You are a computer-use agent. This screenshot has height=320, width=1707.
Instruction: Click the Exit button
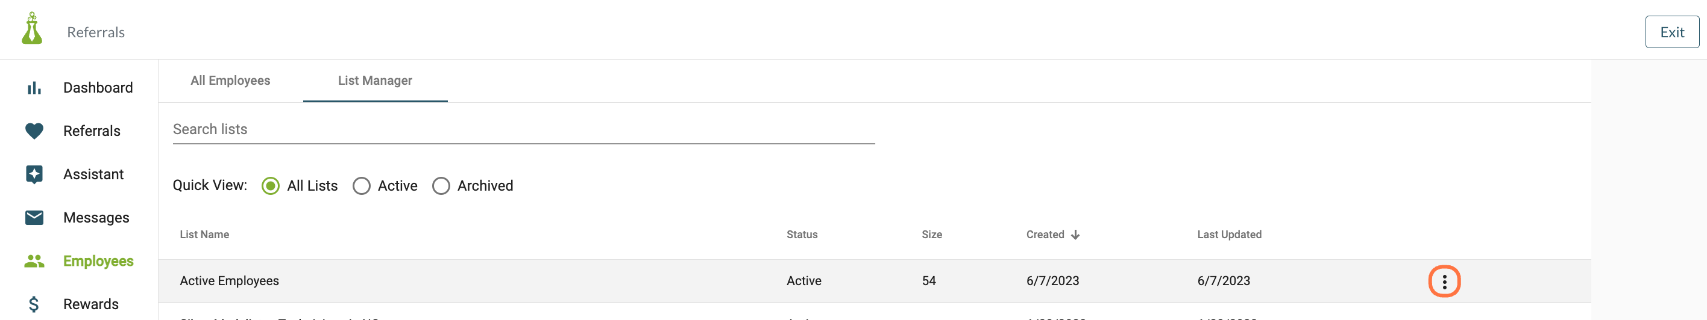coord(1671,32)
